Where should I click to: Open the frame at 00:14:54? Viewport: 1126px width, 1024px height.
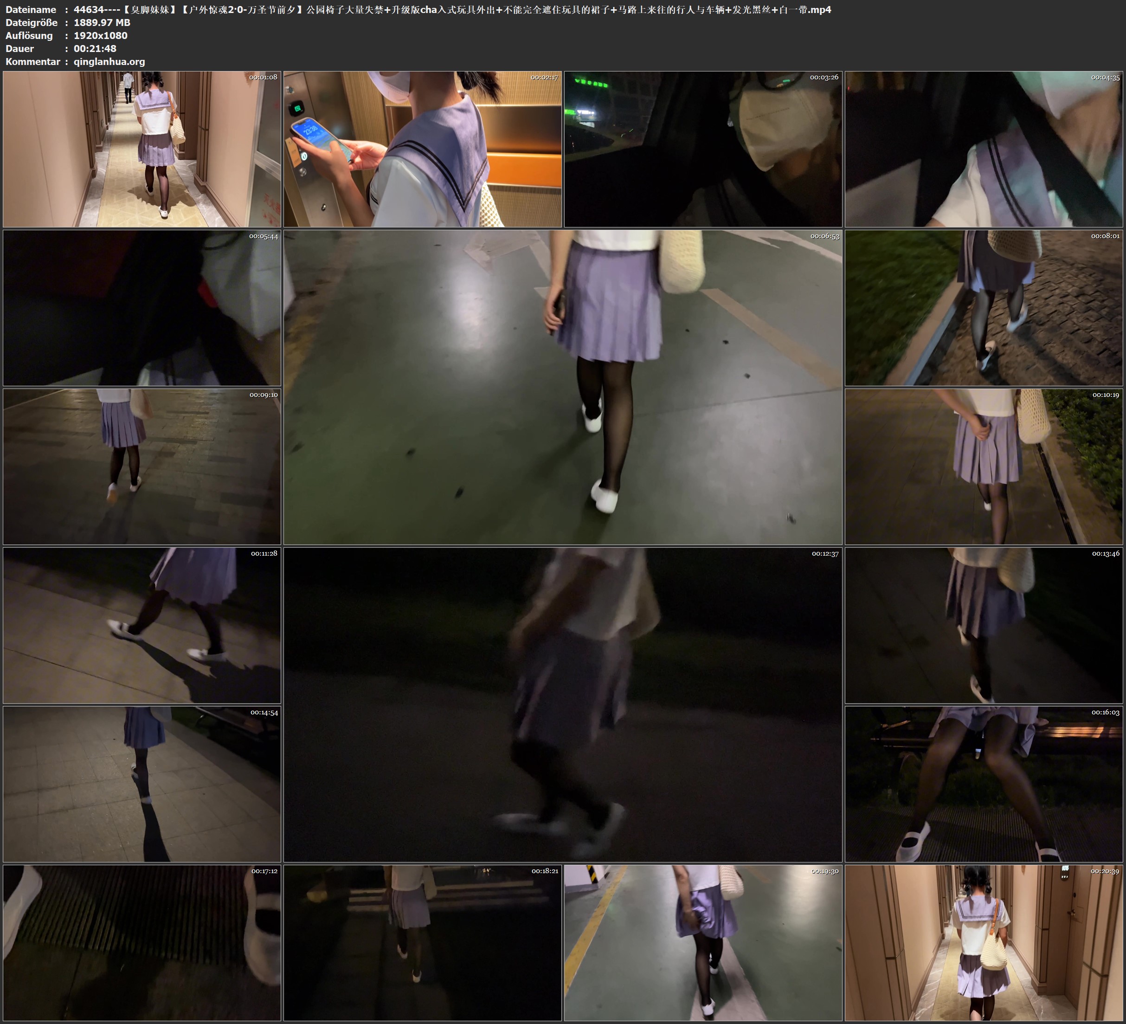point(142,784)
